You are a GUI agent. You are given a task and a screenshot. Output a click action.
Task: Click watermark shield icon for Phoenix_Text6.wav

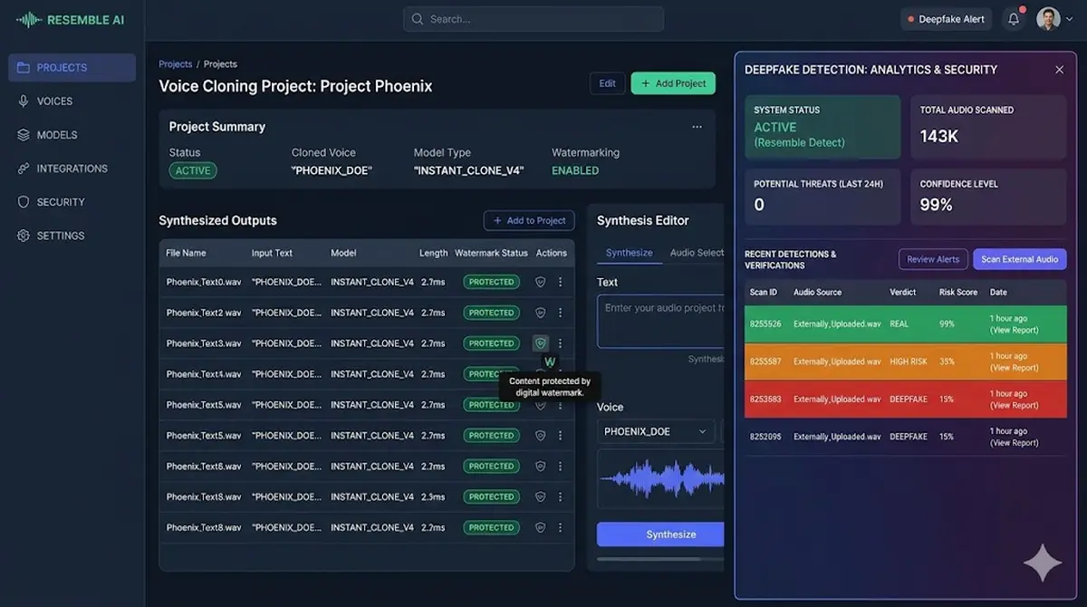541,466
